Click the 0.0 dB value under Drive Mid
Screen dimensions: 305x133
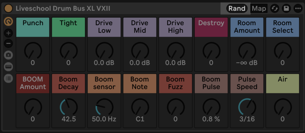[140, 63]
